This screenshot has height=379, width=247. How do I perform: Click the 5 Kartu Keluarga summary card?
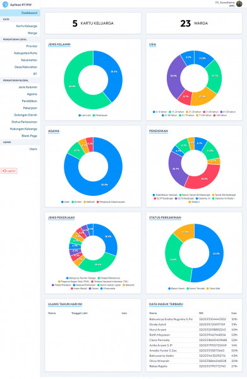pos(93,23)
